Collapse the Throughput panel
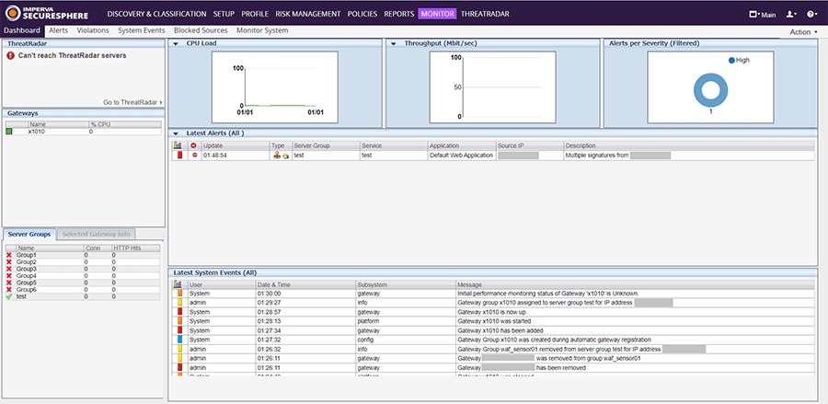Screen dimensions: 828x404 (x=393, y=43)
